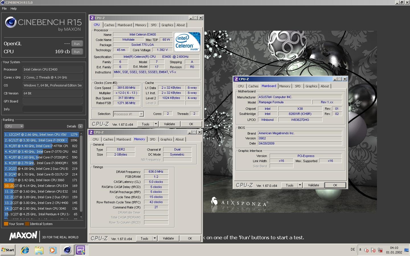Click the network tray icon

click(x=380, y=250)
